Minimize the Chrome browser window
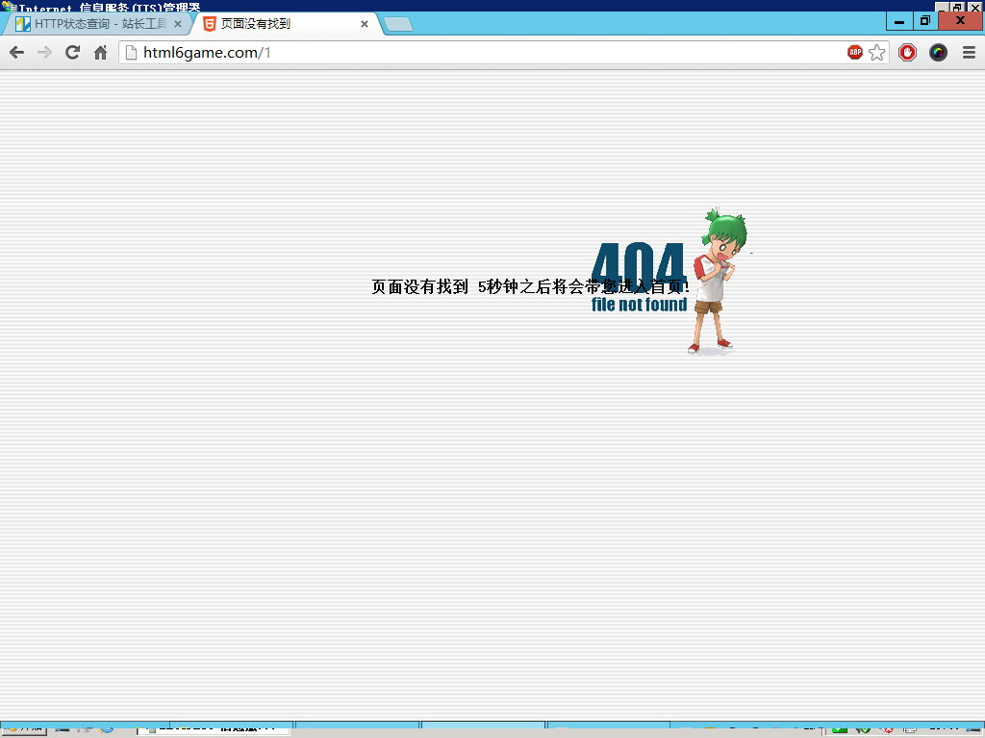985x738 pixels. click(x=899, y=21)
